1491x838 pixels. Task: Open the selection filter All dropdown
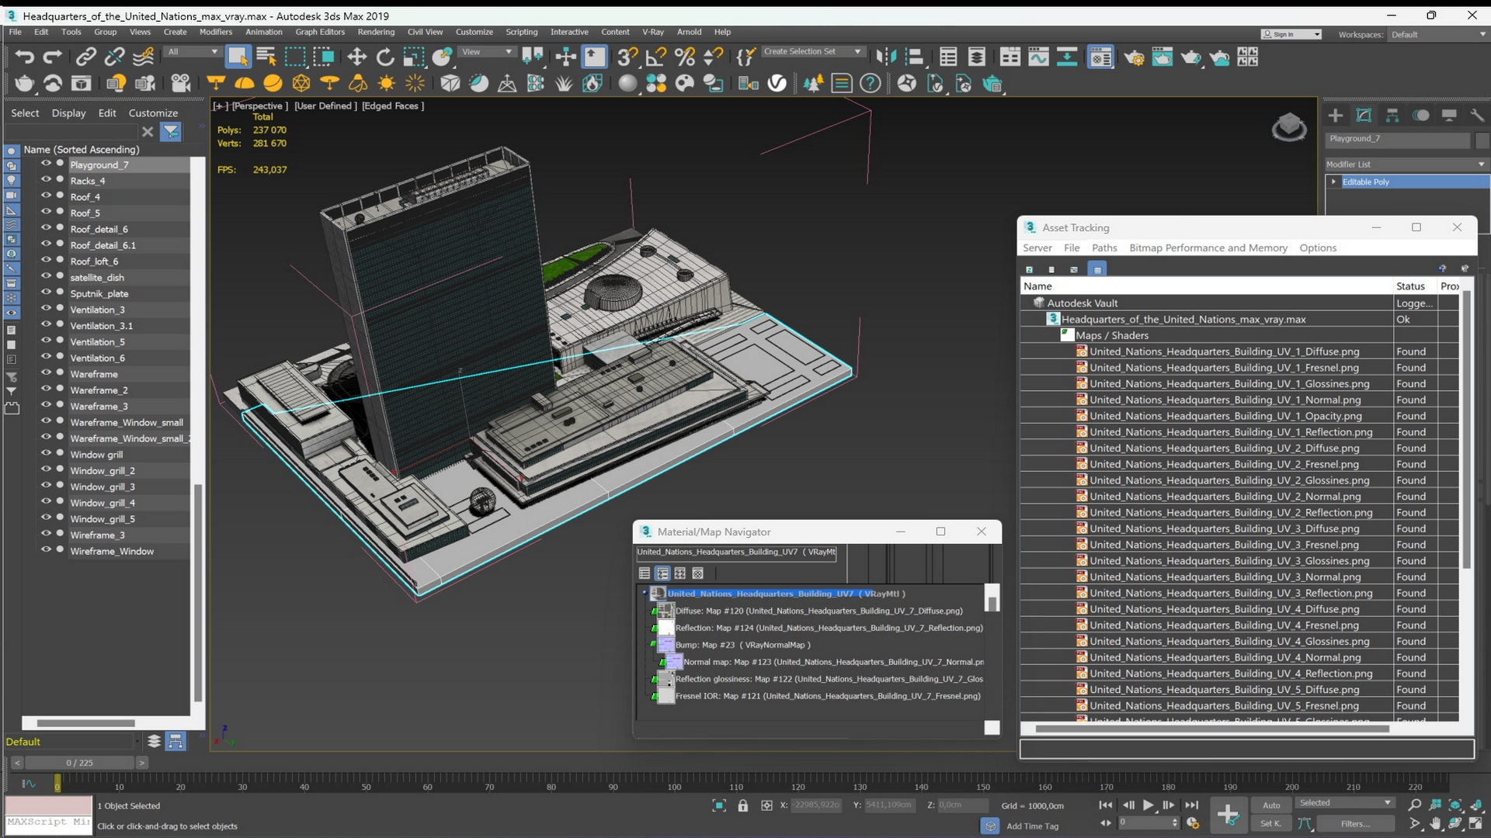click(x=193, y=52)
